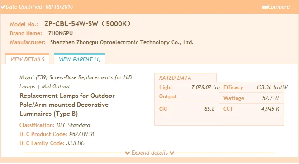The height and width of the screenshot is (164, 299).
Task: Open the VIEW DETAILS tab
Action: pyautogui.click(x=27, y=59)
